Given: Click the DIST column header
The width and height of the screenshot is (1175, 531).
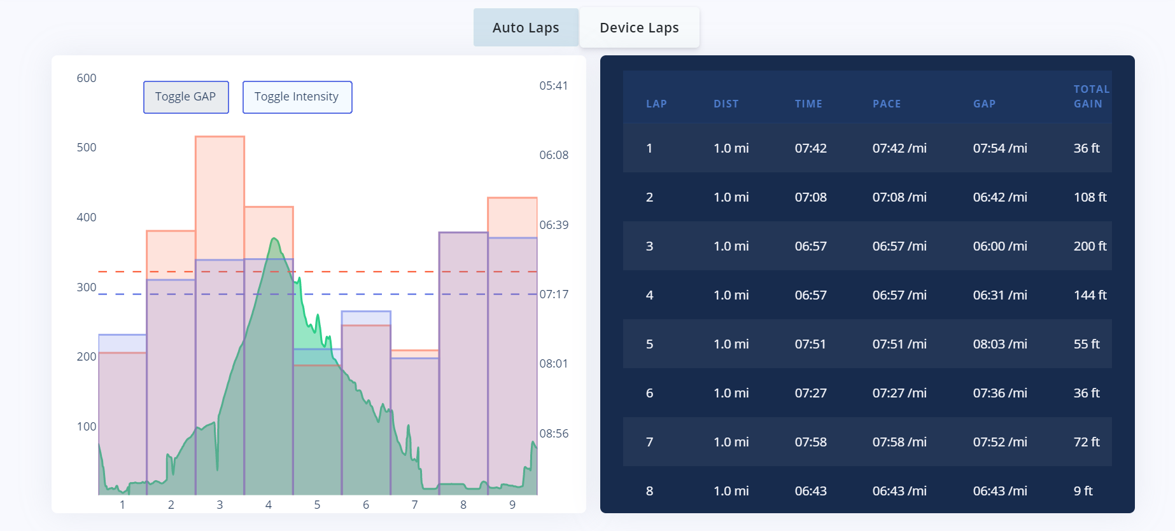Looking at the screenshot, I should tap(726, 104).
